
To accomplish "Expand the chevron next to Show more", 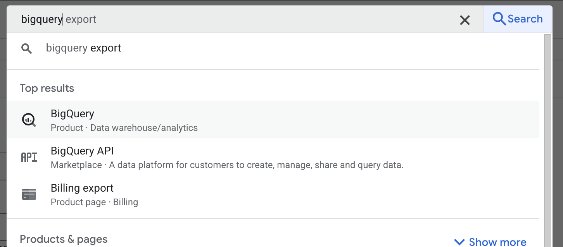I will pyautogui.click(x=459, y=242).
